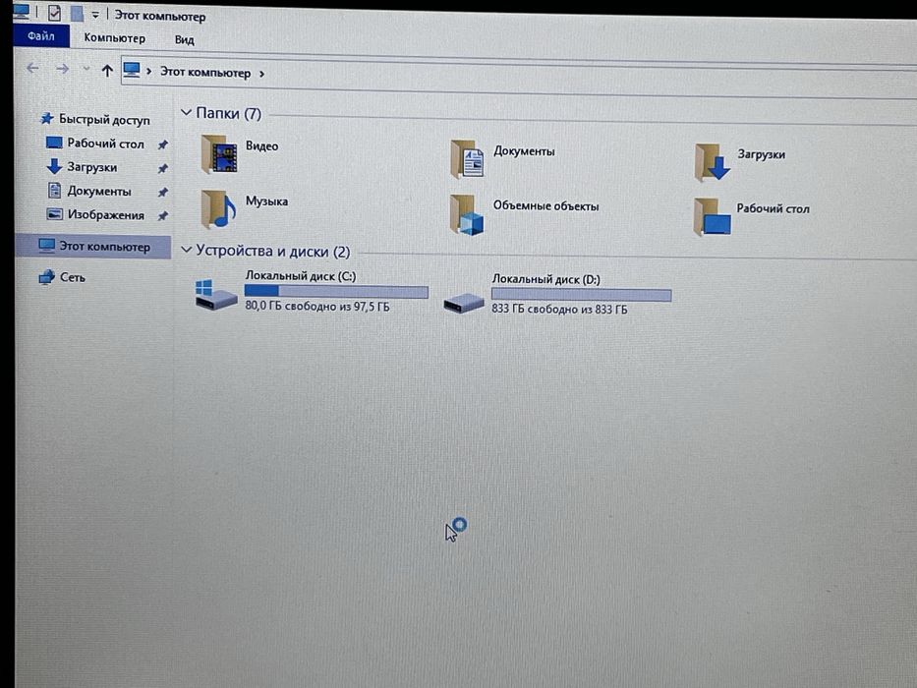Click the Быстрый доступ star icon

click(46, 119)
